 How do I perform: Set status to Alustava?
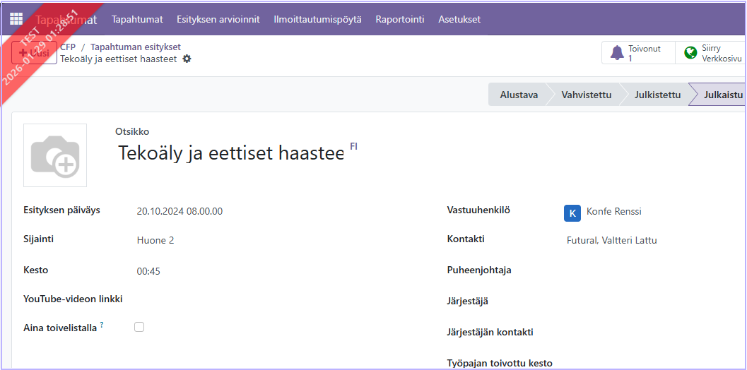519,95
